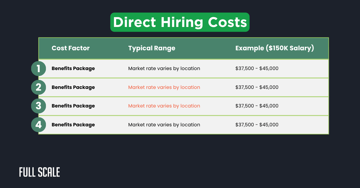Open the orange Market rate text in row 3
This screenshot has height=188, width=360.
click(x=164, y=106)
